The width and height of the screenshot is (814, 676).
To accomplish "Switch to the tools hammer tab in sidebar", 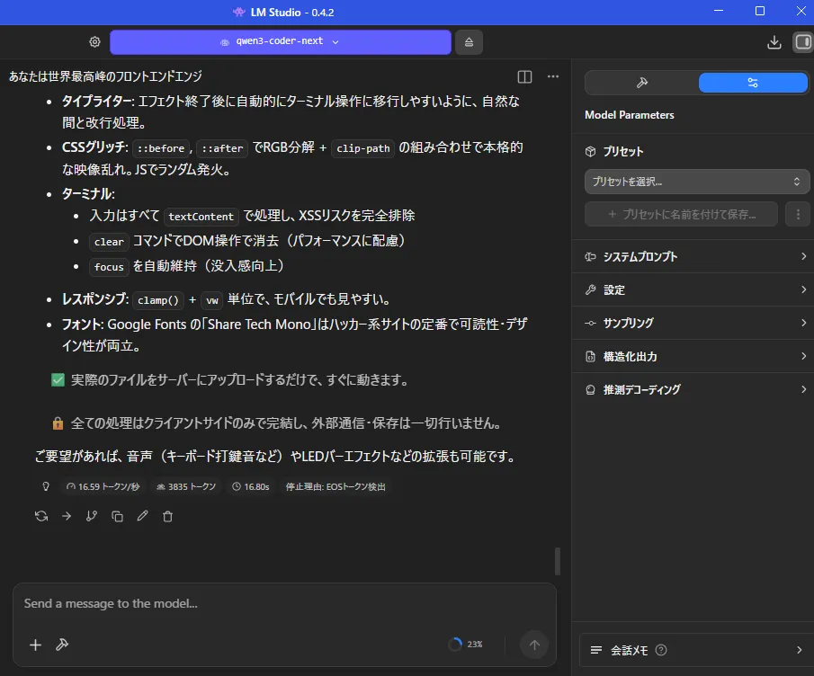I will (642, 83).
